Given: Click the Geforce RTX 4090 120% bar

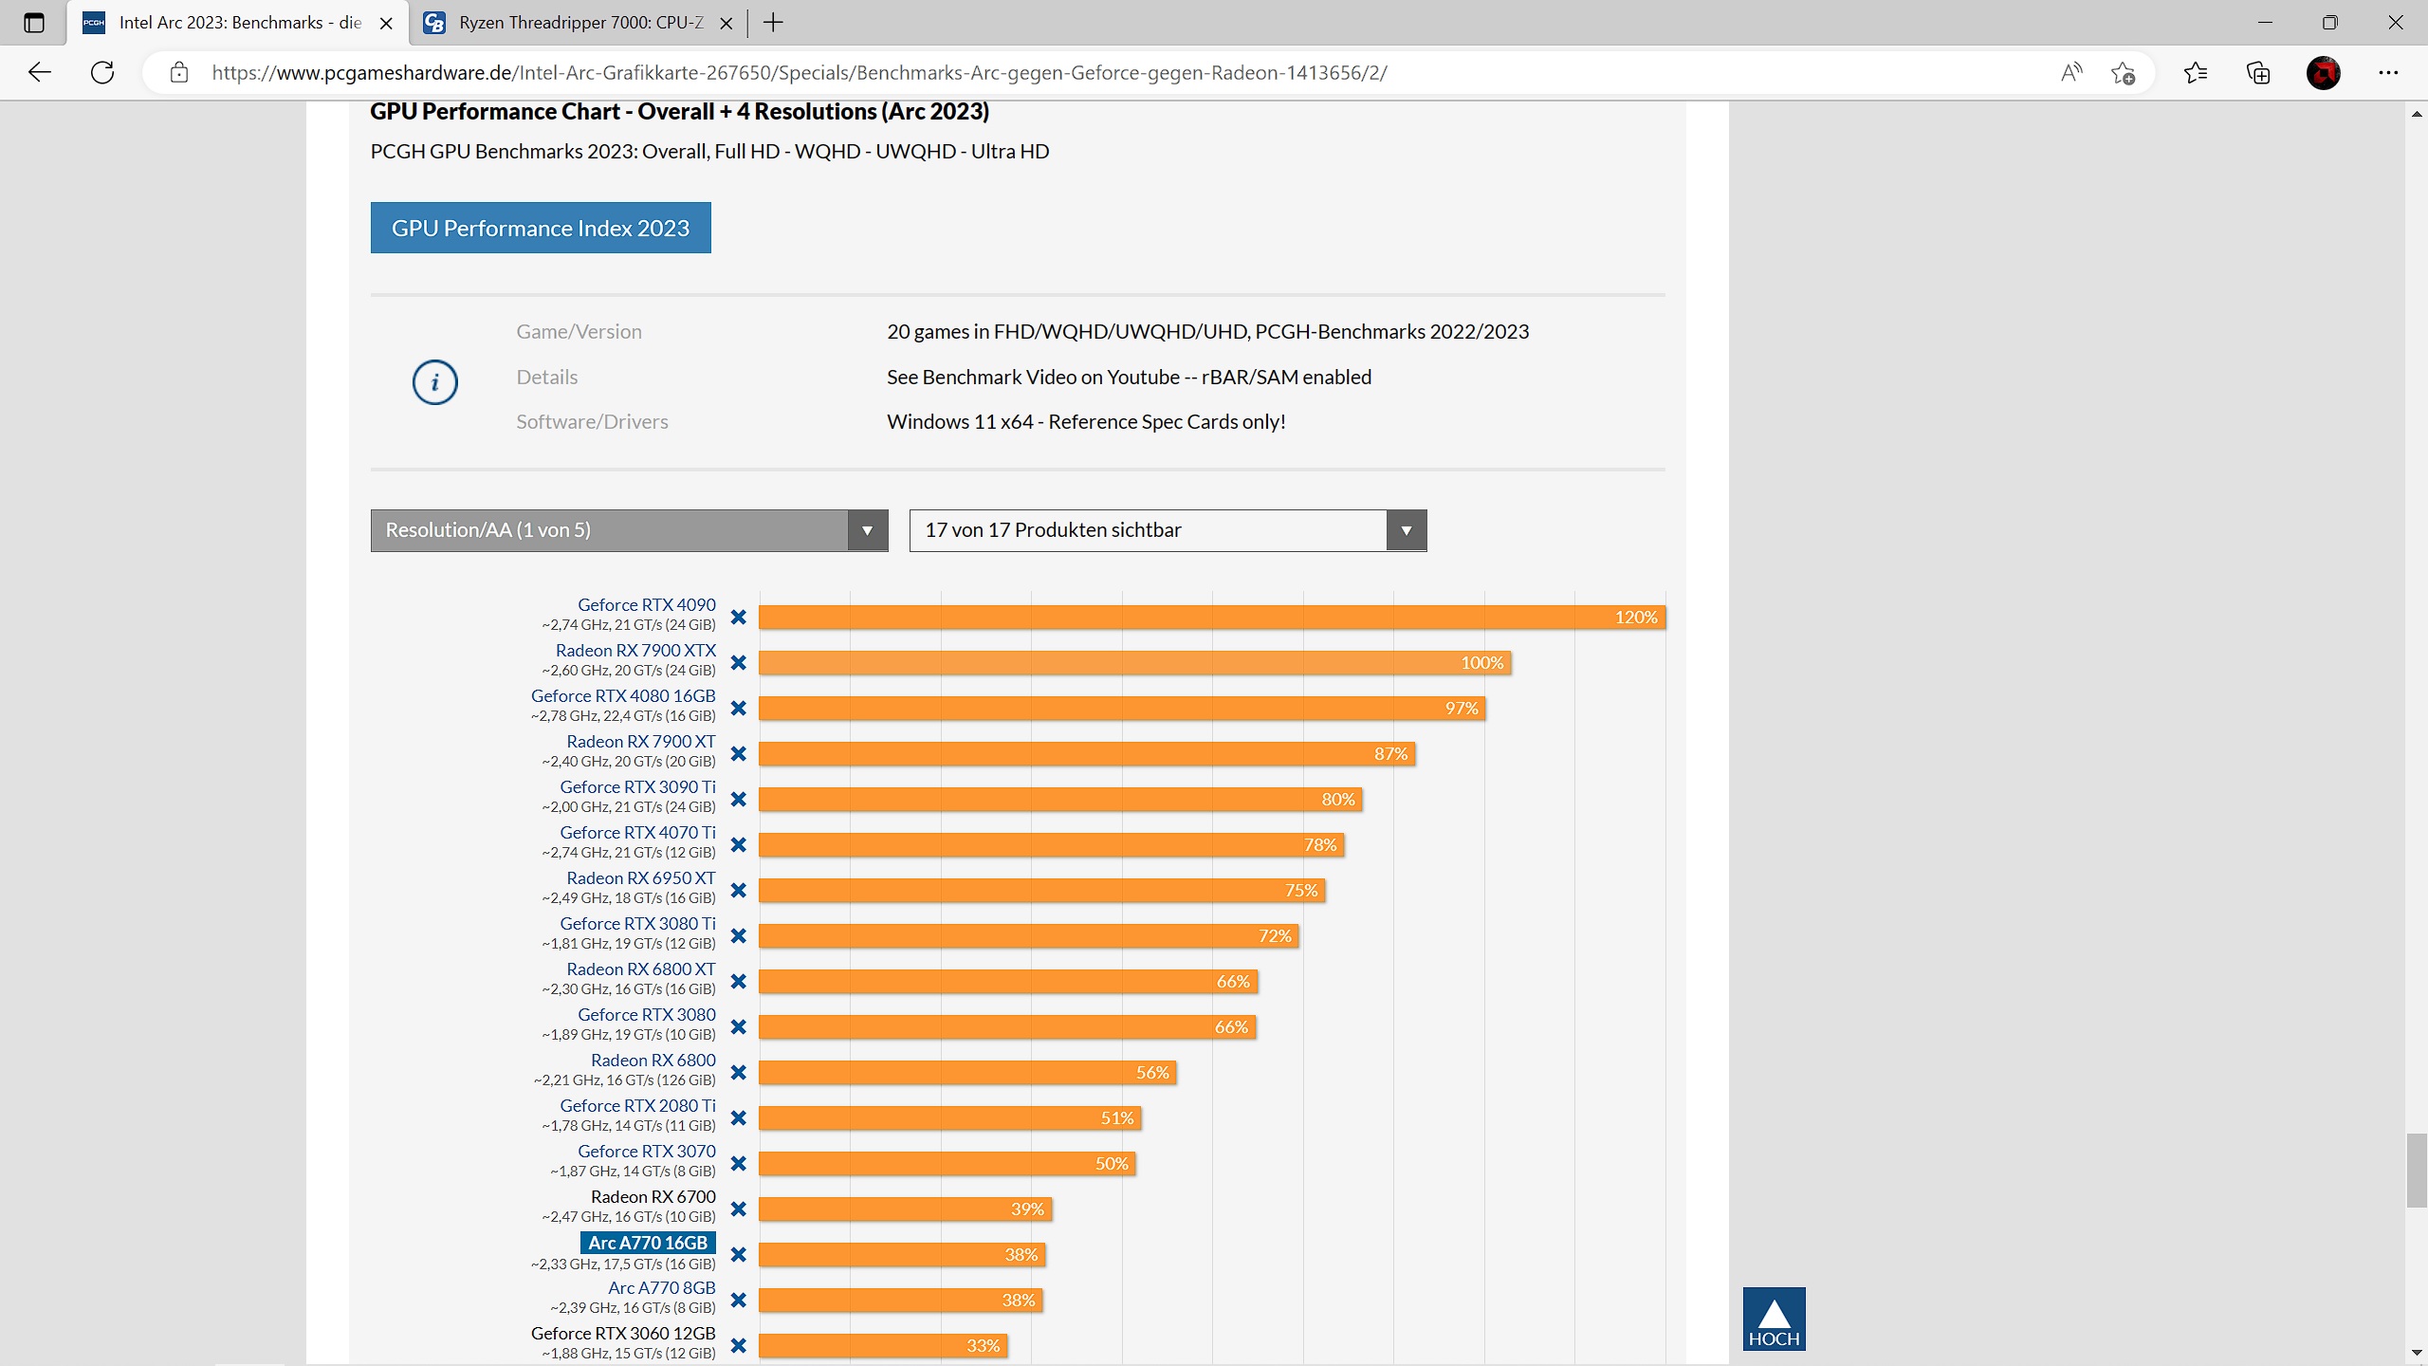Looking at the screenshot, I should pos(1211,618).
